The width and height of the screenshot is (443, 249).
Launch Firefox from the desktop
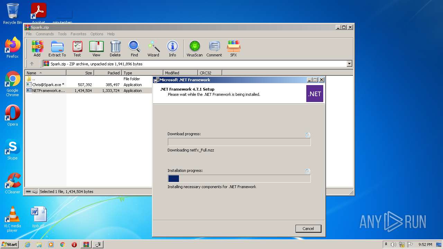pos(12,48)
